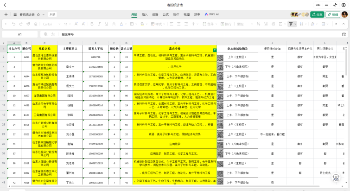Click the A1 name box field
This screenshot has height=191, width=350.
[20, 34]
